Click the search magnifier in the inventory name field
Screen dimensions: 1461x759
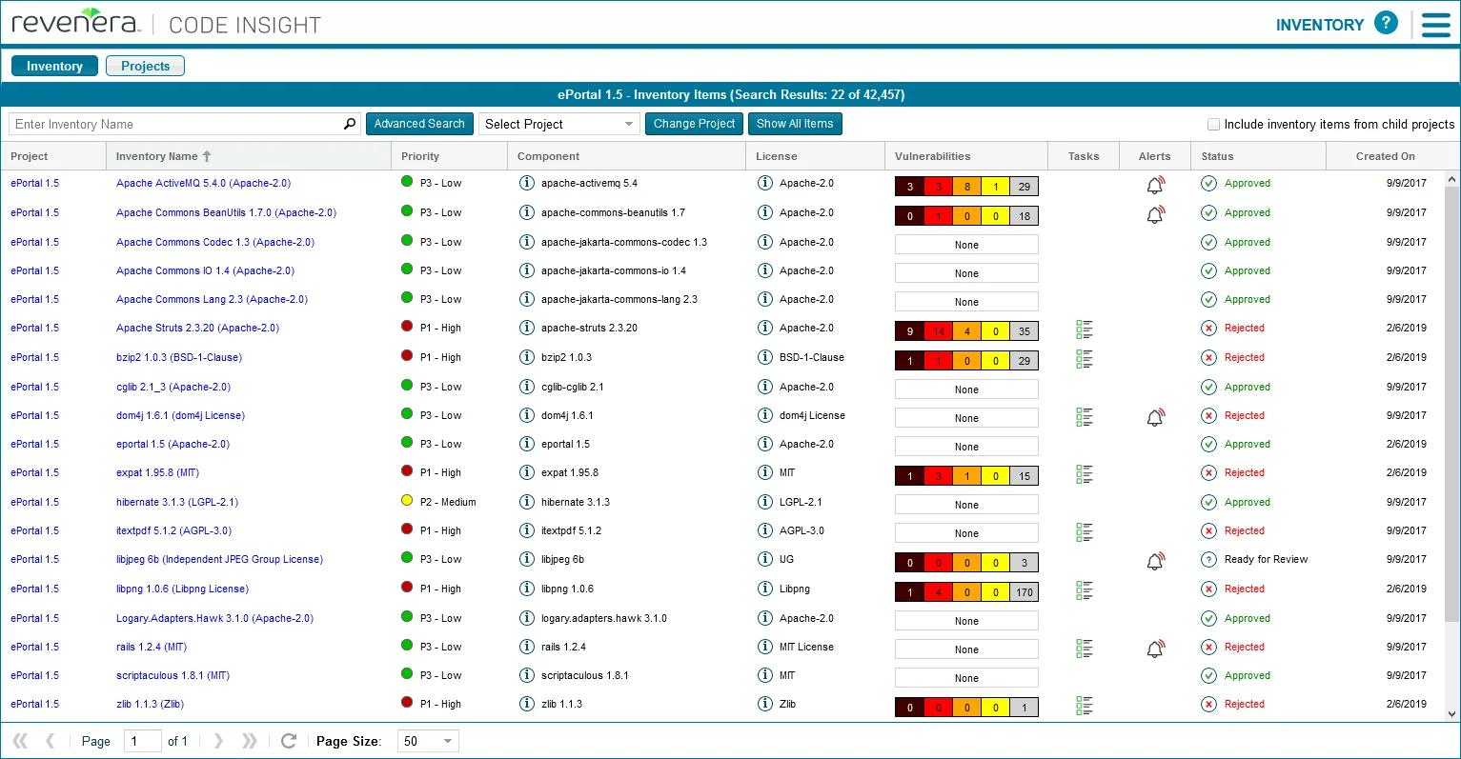pyautogui.click(x=349, y=124)
